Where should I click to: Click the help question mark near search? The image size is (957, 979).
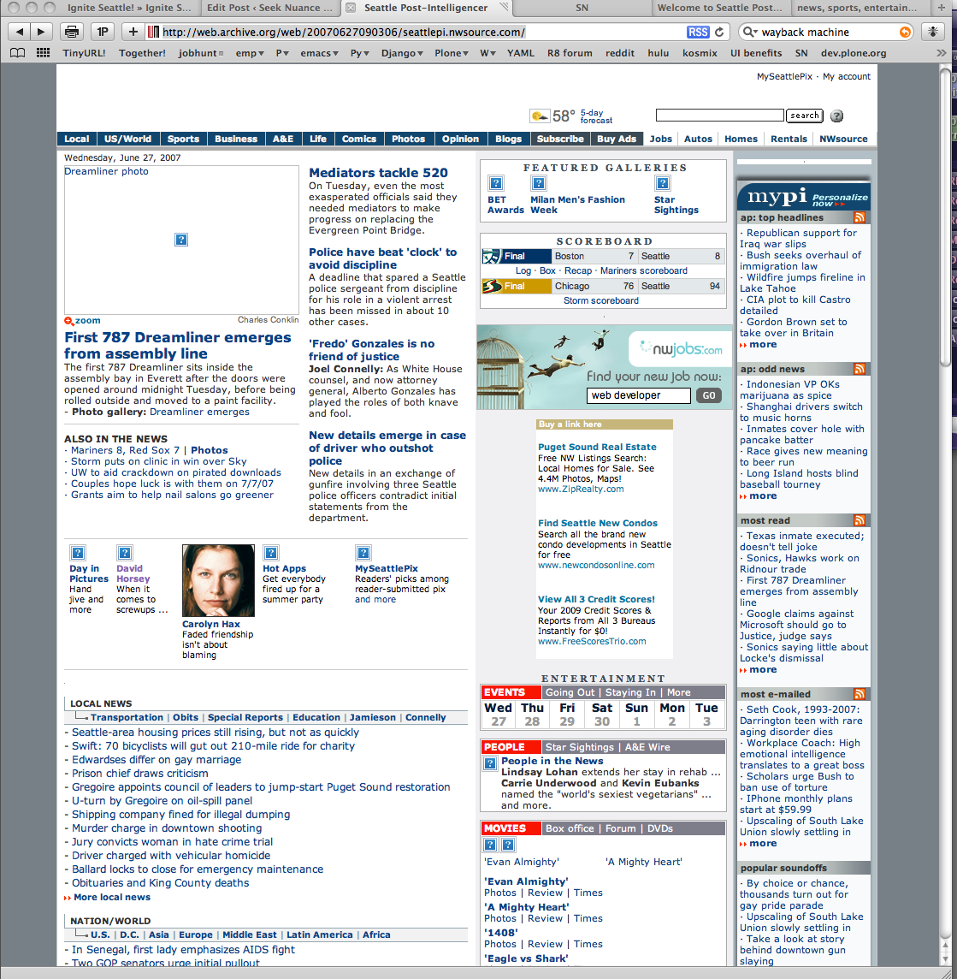836,116
